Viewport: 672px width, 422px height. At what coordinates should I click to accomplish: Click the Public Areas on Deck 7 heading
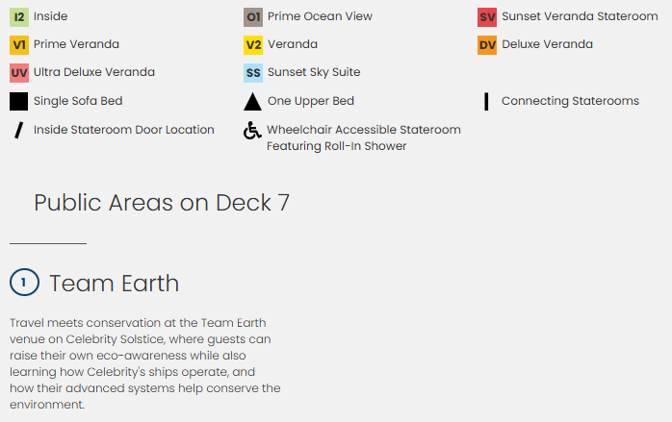162,203
